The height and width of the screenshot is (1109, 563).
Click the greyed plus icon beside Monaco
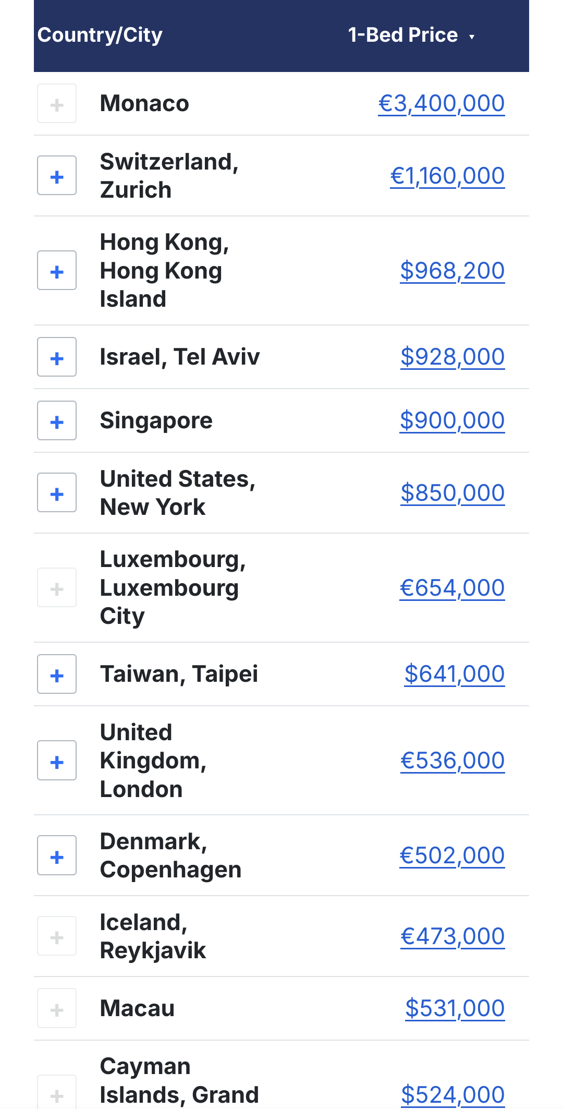click(x=57, y=104)
